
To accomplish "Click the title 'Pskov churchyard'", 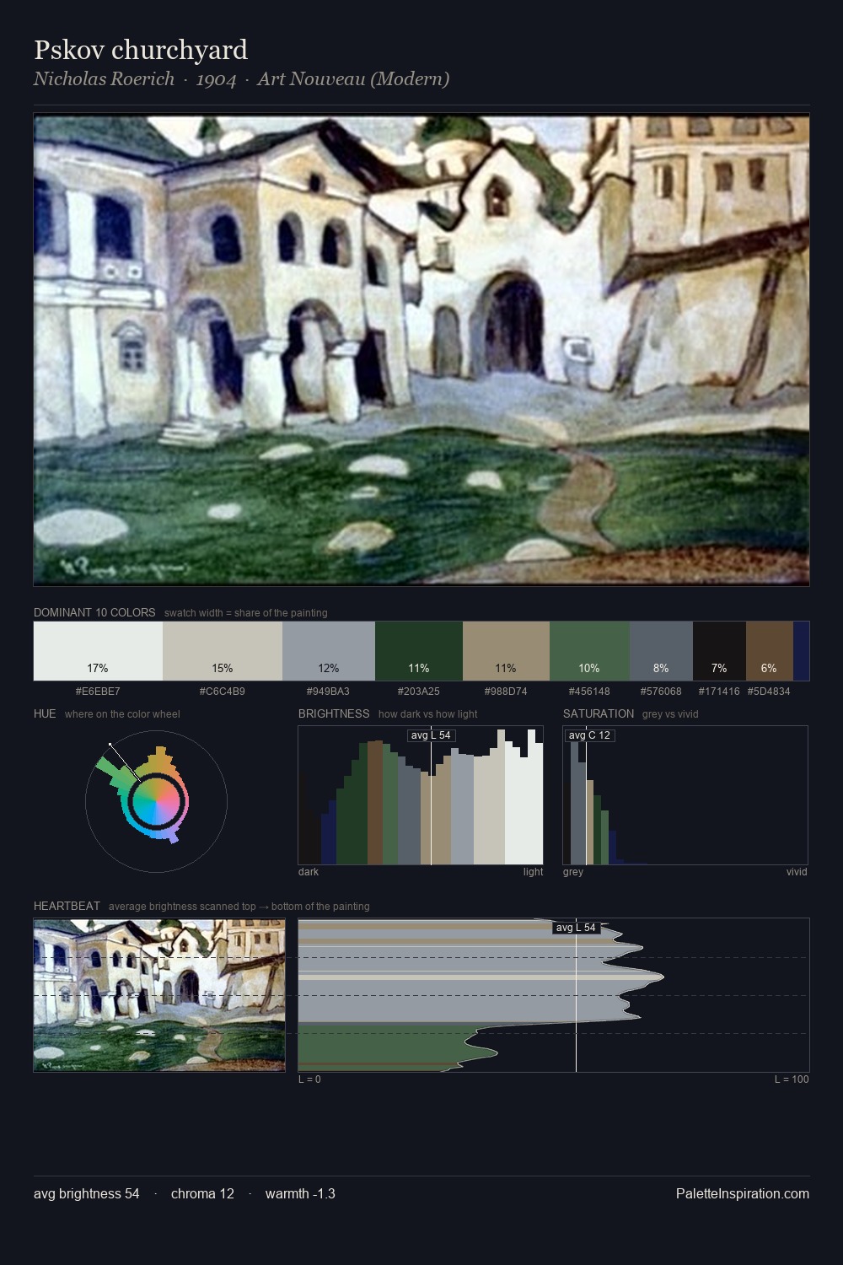I will [141, 50].
